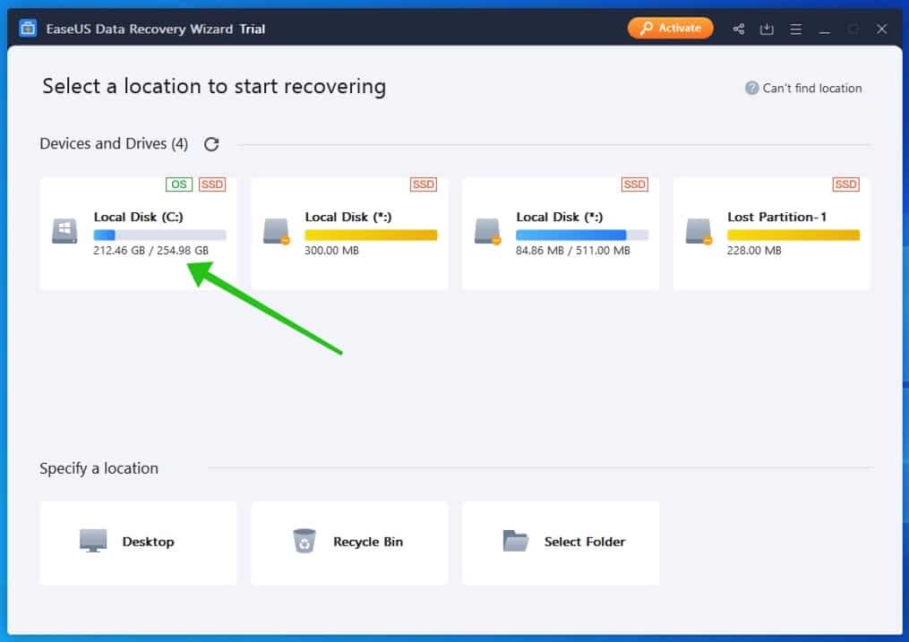
Task: Select the 300.00 MB Local Disk
Action: 349,234
